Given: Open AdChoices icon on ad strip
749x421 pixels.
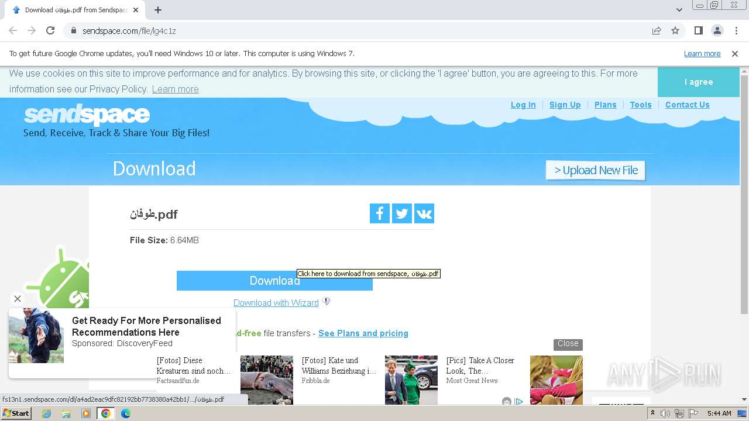Looking at the screenshot, I should pos(518,402).
